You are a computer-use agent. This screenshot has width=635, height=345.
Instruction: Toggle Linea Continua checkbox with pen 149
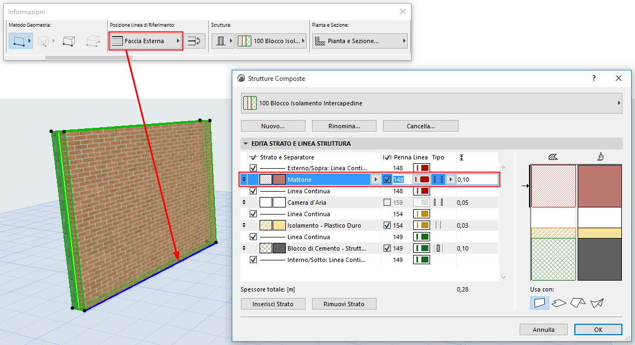pos(253,237)
